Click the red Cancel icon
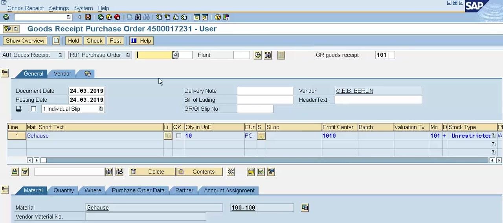The height and width of the screenshot is (223, 503). (117, 17)
